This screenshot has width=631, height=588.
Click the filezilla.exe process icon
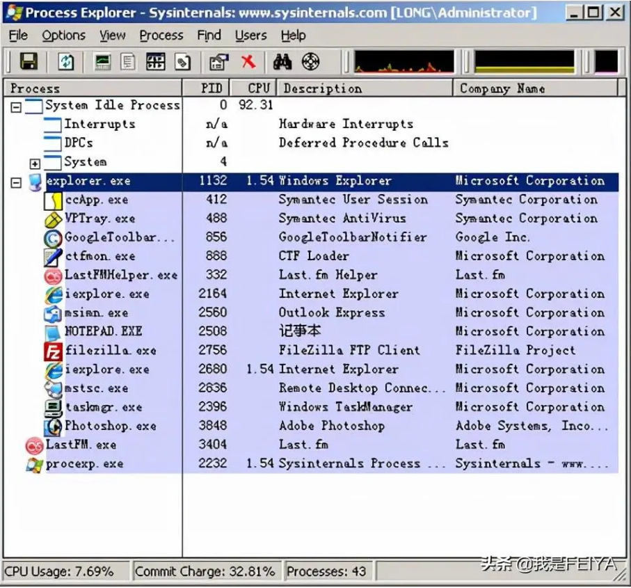click(x=54, y=351)
